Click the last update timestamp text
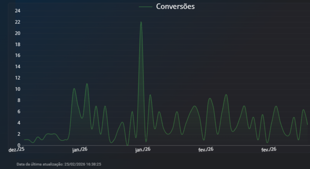Viewport: 310px width, 169px height. [x=59, y=164]
